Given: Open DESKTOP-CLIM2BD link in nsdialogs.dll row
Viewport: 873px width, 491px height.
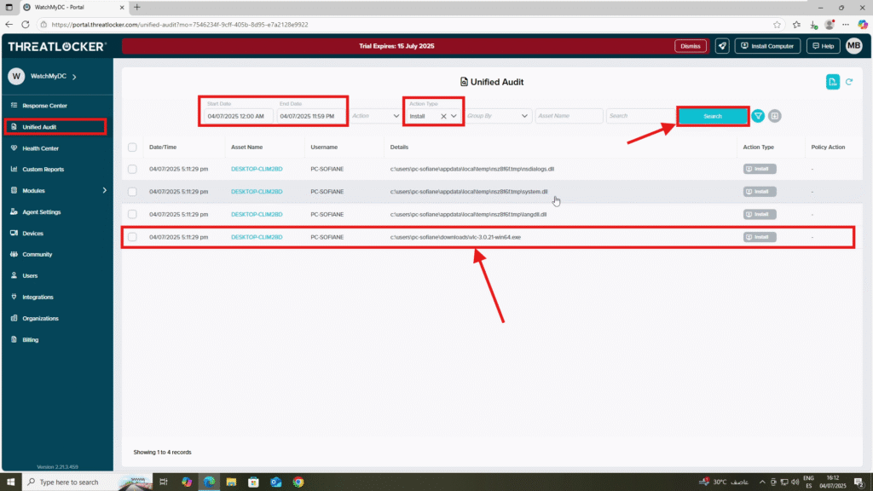Looking at the screenshot, I should pos(257,170).
